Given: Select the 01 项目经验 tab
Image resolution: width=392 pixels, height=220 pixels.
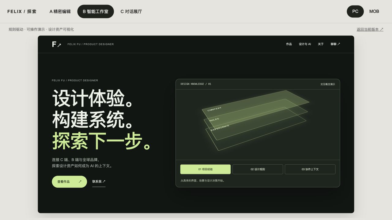Looking at the screenshot, I should coord(205,169).
